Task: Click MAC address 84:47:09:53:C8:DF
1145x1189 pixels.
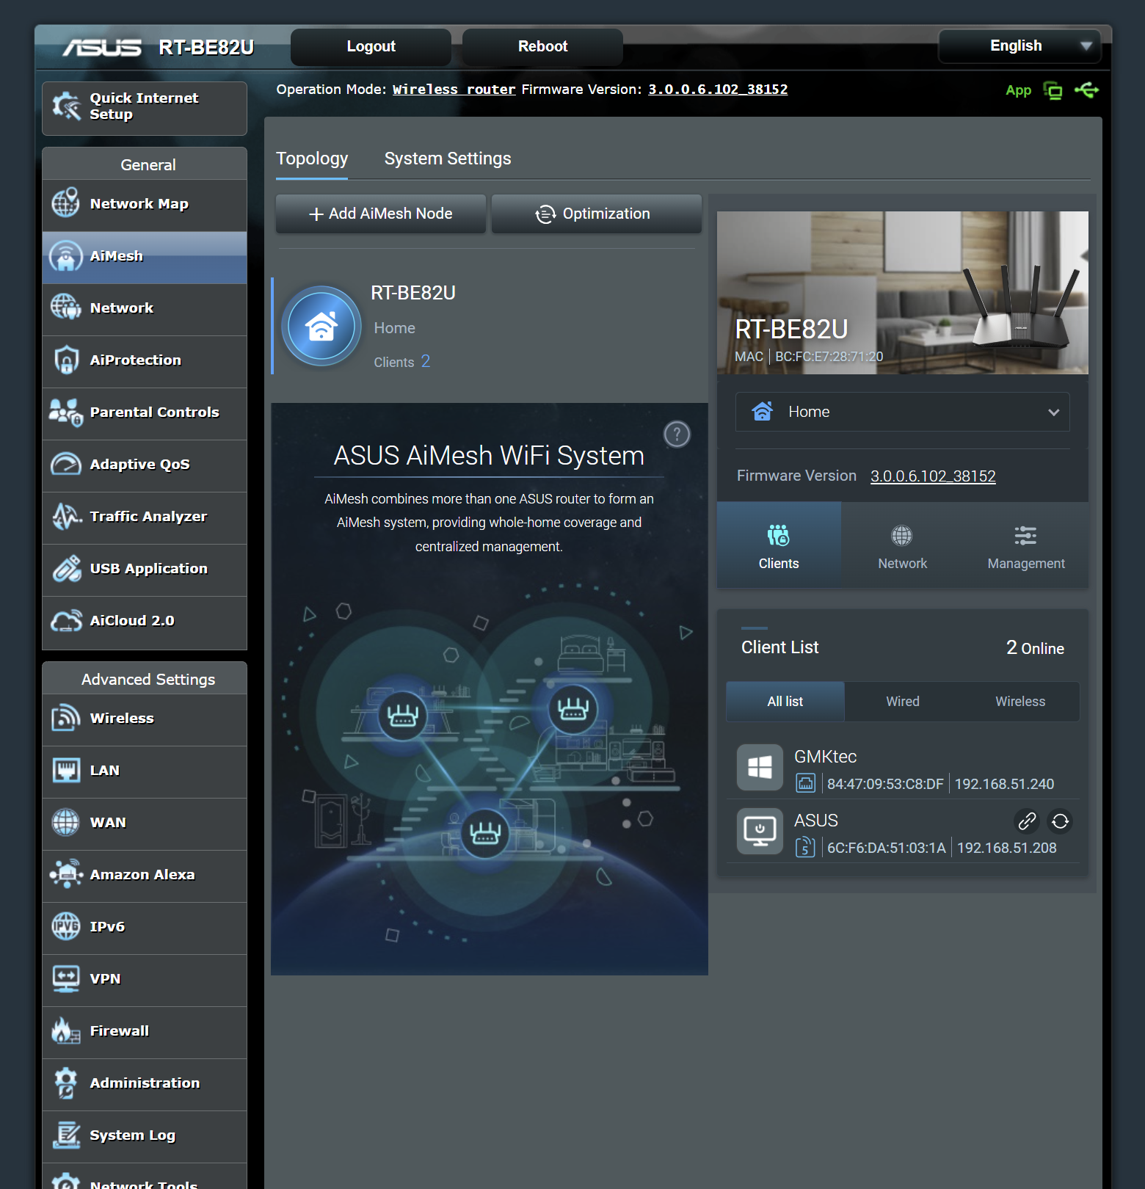Action: (x=885, y=784)
